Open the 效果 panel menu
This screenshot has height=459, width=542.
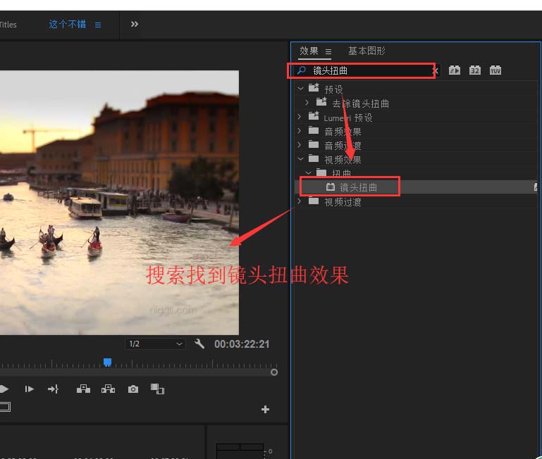(x=328, y=51)
